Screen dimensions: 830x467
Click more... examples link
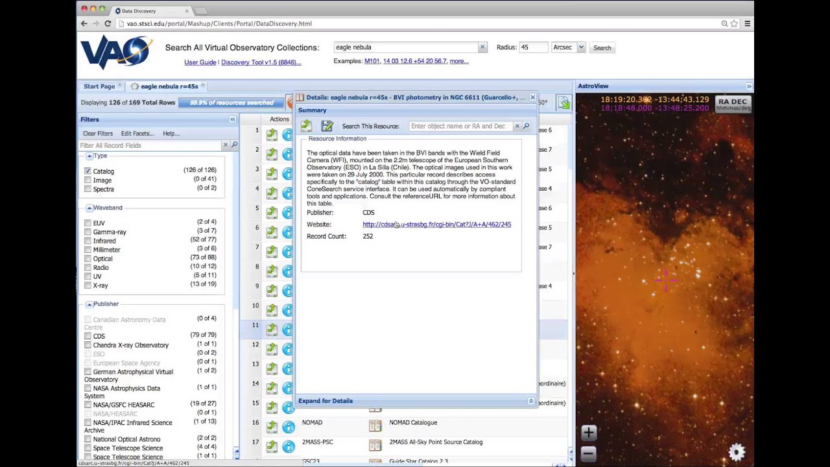(x=459, y=61)
